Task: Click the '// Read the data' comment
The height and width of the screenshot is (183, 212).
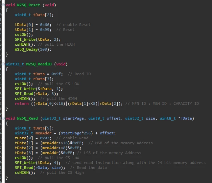Action: [88, 168]
